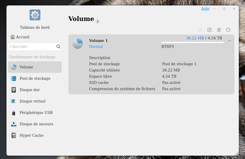Click the Volume 1 usage bar
This screenshot has height=159, width=245.
click(192, 42)
